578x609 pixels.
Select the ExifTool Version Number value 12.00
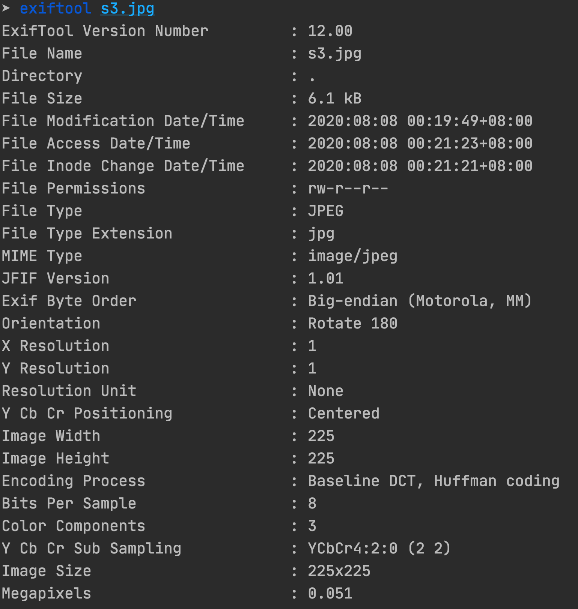[330, 31]
